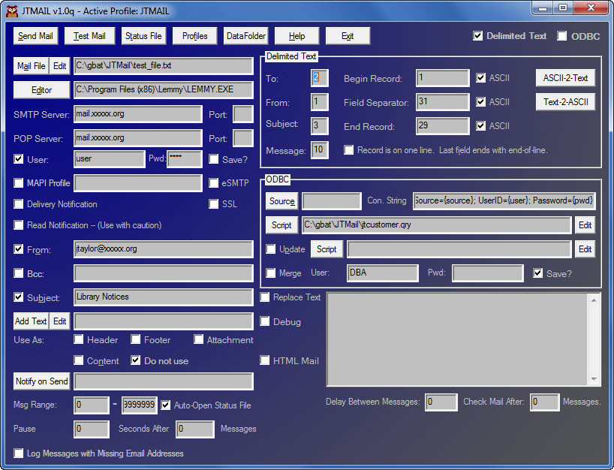
Task: Click the SMTP Server field
Action: (138, 114)
